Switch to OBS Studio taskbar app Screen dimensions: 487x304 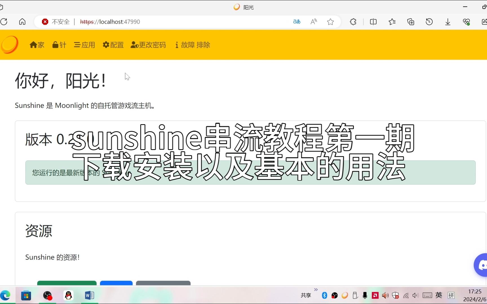pyautogui.click(x=47, y=295)
